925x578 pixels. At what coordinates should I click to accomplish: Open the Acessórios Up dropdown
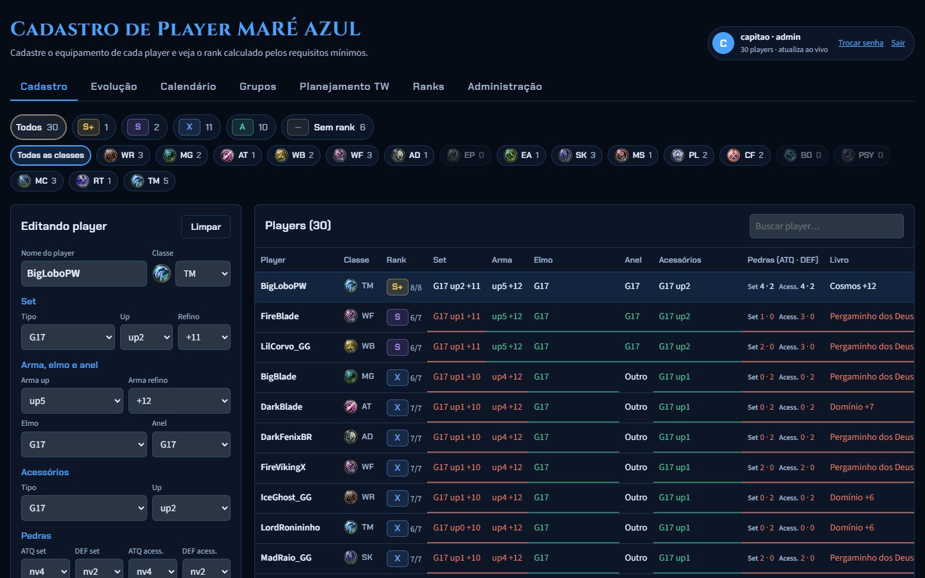(191, 508)
